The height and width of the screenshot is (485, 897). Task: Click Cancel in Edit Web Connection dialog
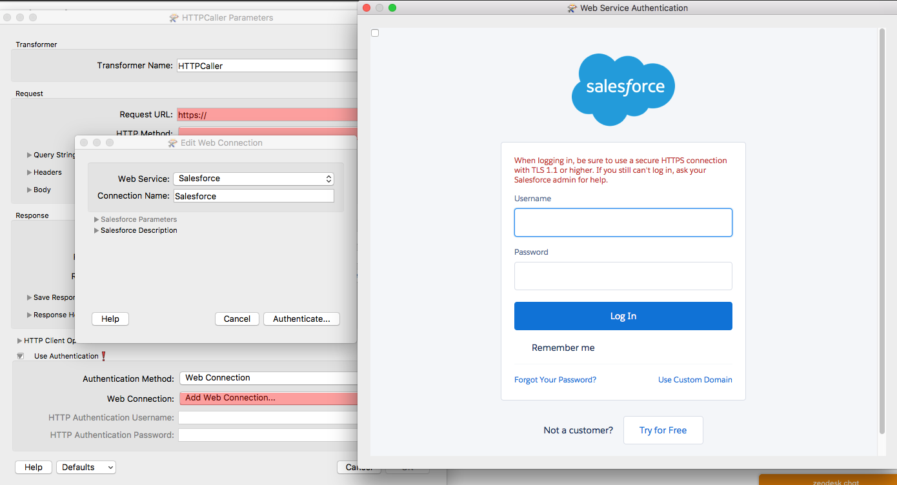click(237, 319)
